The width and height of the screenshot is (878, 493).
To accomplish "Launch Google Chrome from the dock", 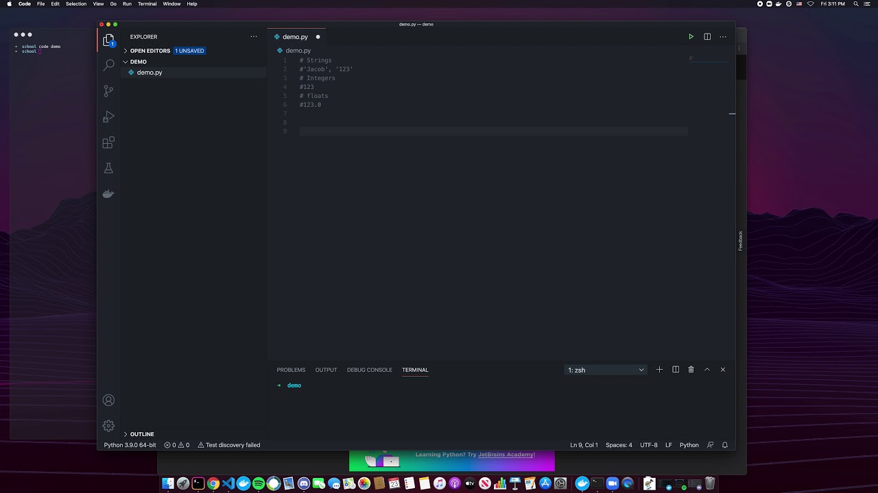I will point(213,483).
